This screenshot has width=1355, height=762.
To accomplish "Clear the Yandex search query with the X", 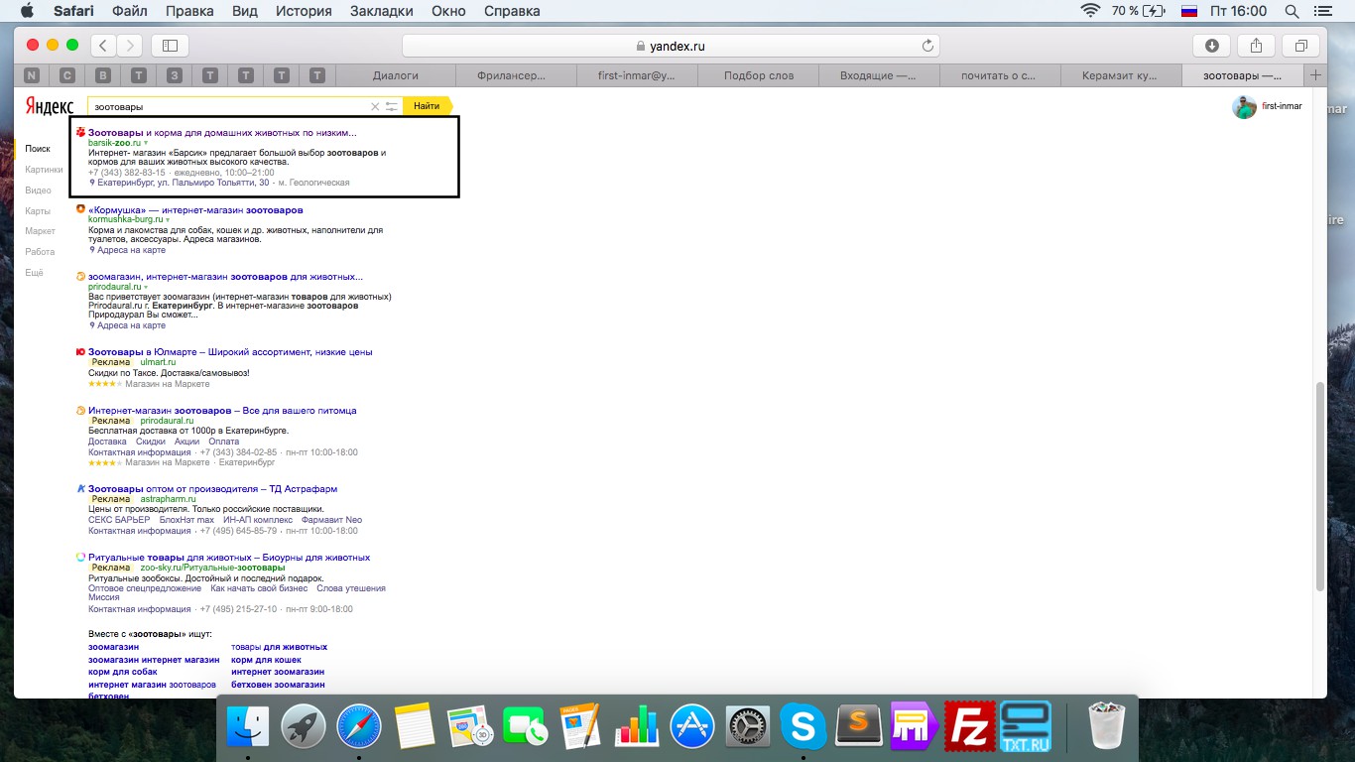I will [x=375, y=106].
